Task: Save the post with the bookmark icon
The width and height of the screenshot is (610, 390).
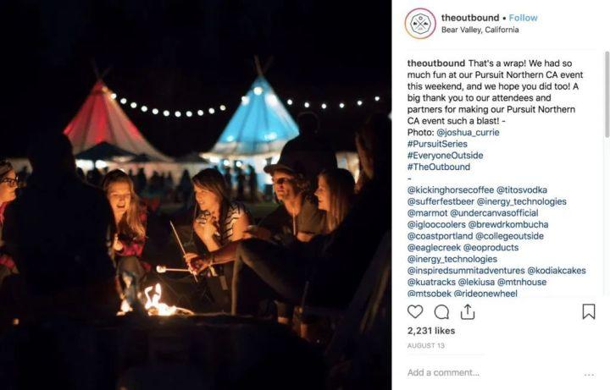Action: [x=589, y=311]
